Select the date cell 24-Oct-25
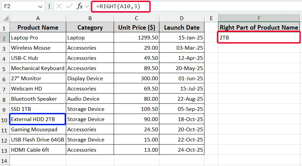 182,149
